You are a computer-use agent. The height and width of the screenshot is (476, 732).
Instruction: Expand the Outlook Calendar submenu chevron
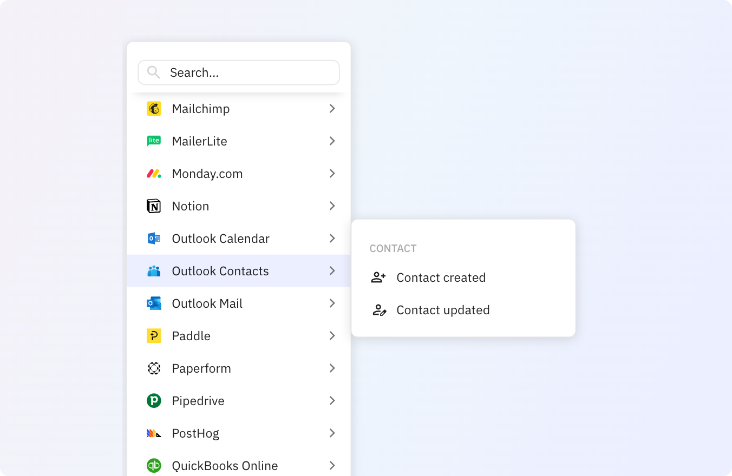coord(332,239)
